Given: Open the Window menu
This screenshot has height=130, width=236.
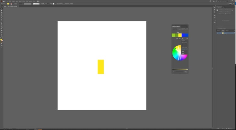Looking at the screenshot, I should (x=31, y=1).
